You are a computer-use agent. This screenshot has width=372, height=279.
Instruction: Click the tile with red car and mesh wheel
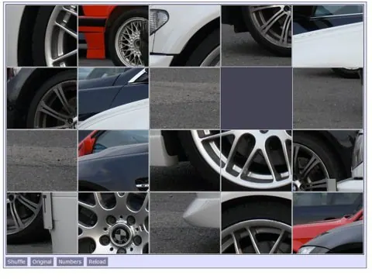[113, 36]
